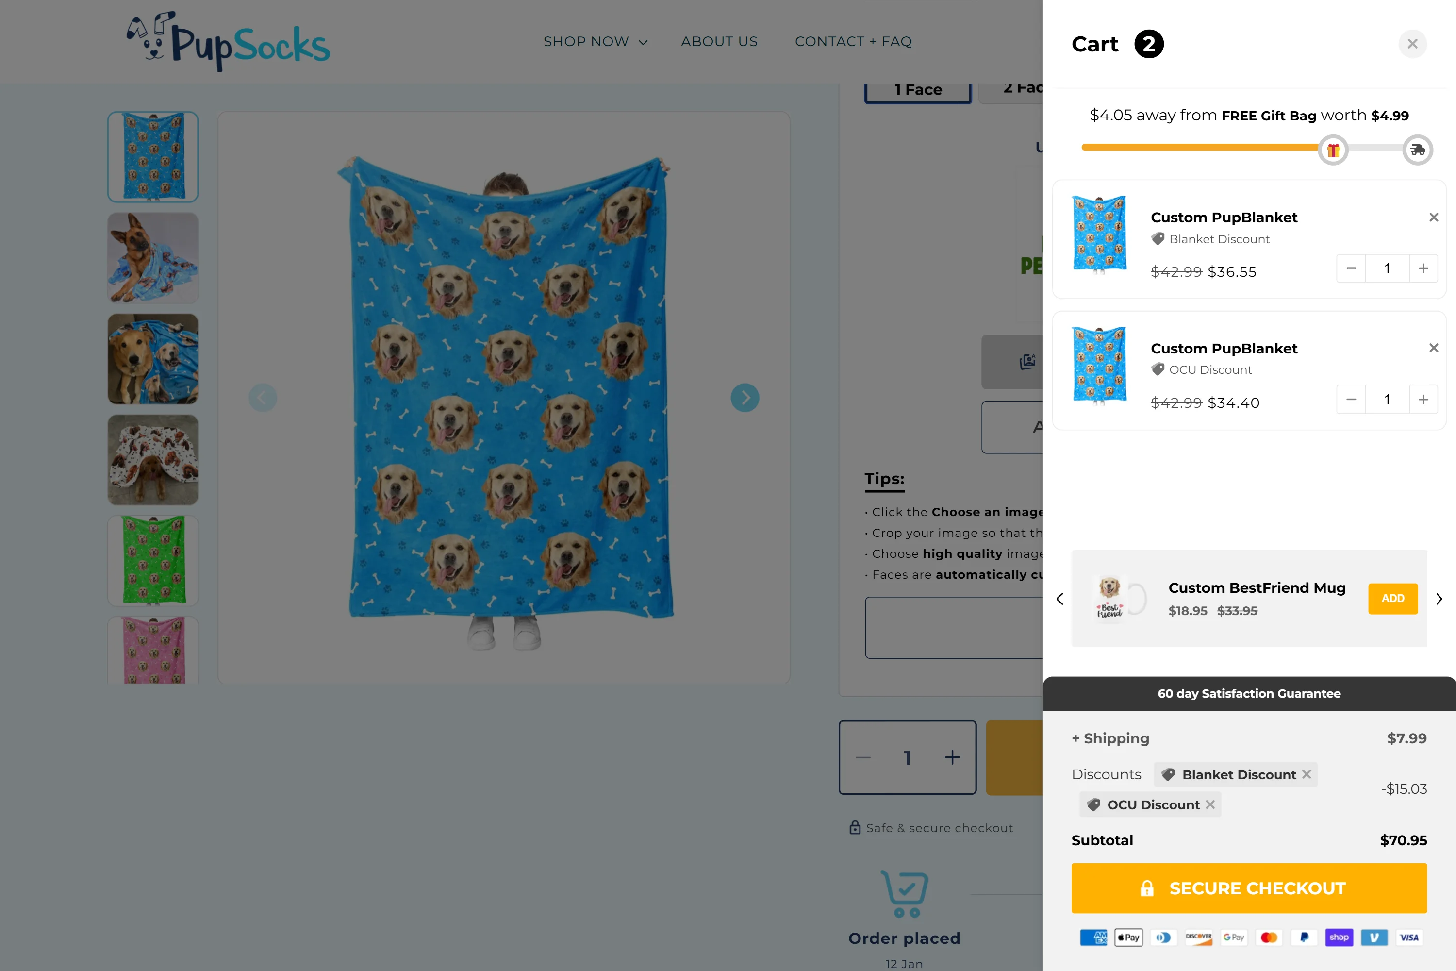Remove the Blanket Discount PupBlanket item
1456x971 pixels.
[x=1433, y=218]
